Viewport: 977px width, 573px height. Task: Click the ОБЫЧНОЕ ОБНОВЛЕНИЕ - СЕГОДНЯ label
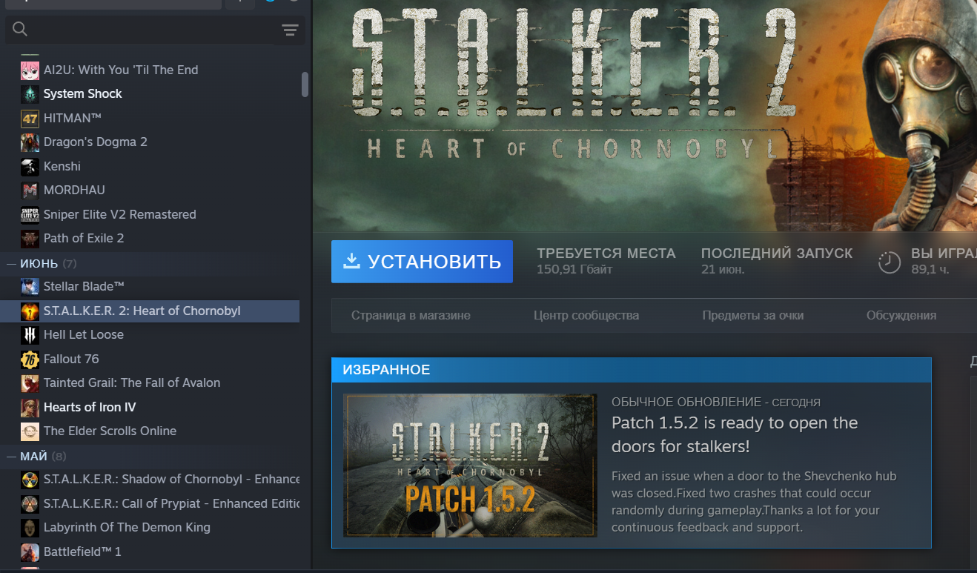(x=716, y=403)
